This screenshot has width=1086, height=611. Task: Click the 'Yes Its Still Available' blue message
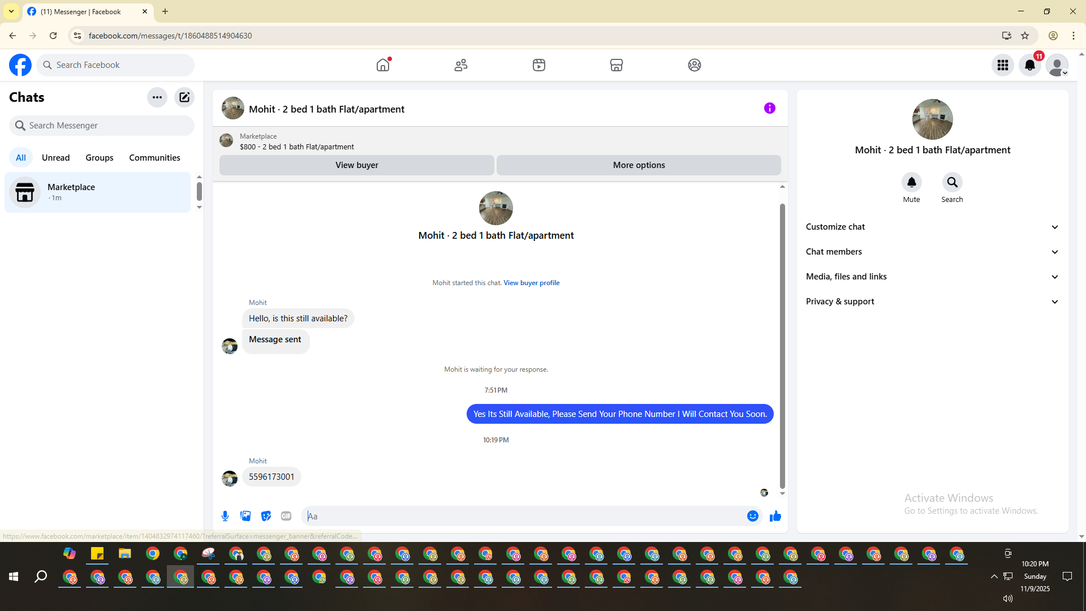[x=620, y=414]
